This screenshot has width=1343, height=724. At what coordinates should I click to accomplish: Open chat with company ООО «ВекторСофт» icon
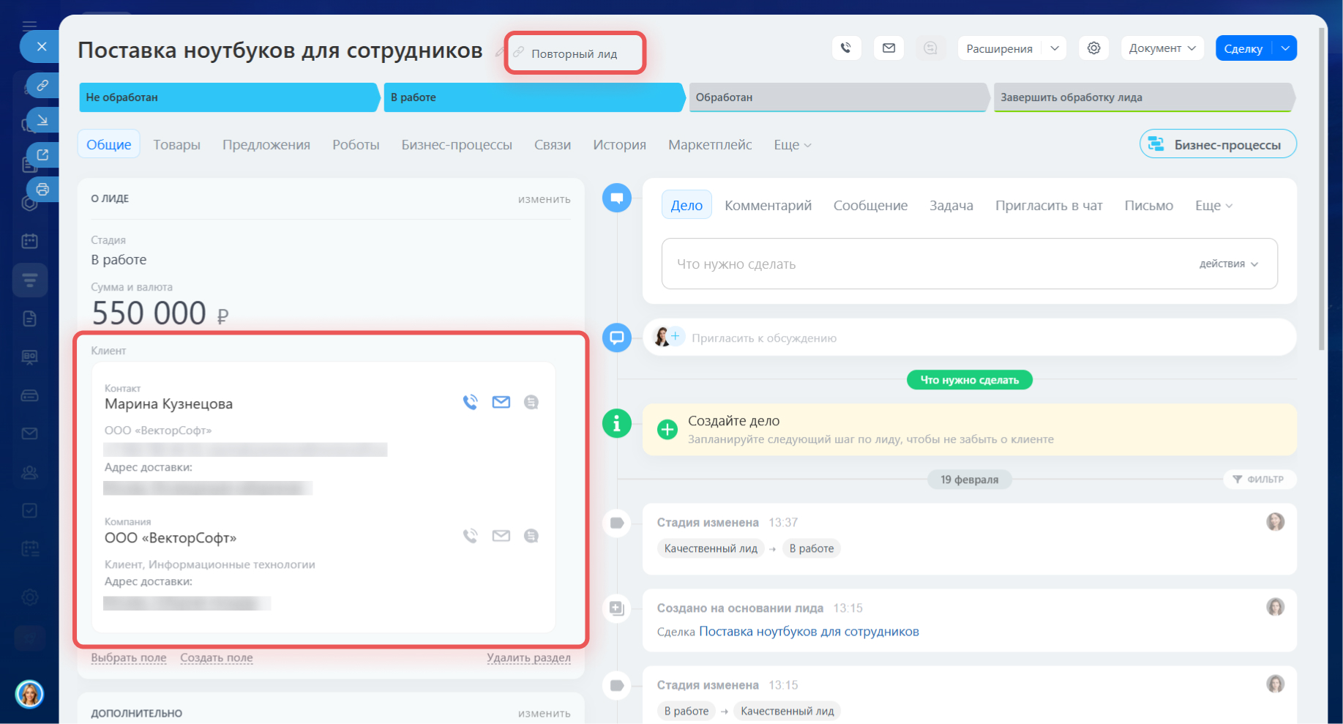tap(531, 536)
